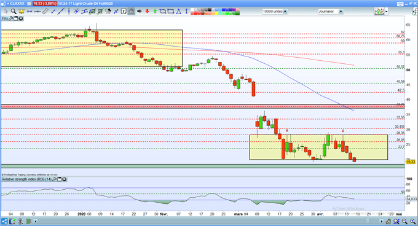The image size is (418, 226).
Task: Maximize the Prix price panel
Action: 16,18
